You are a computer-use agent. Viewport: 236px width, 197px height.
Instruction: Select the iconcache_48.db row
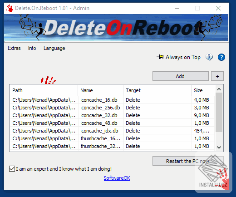[112, 123]
